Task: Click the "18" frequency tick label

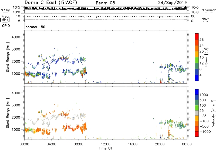Action: (18, 16)
